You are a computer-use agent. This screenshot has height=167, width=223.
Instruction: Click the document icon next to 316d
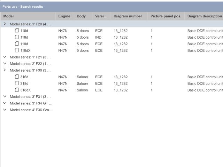[17, 77]
